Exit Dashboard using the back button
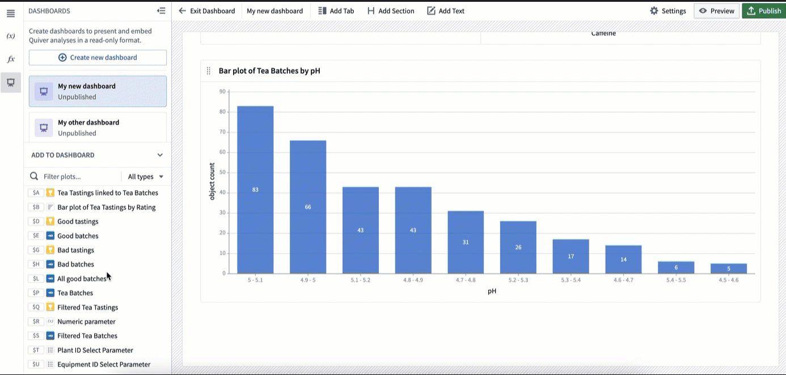The width and height of the screenshot is (786, 375). coord(206,11)
